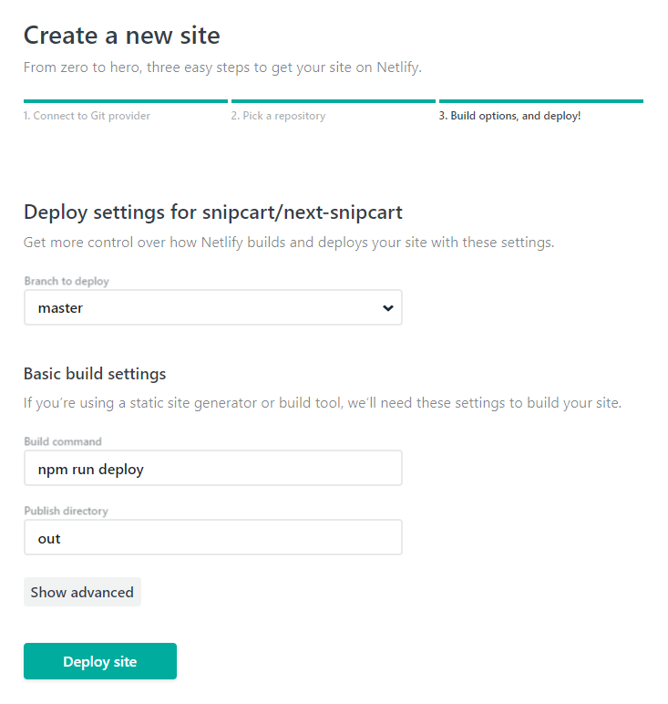Select step 3 Build options, and deploy!
Image resolution: width=668 pixels, height=704 pixels.
tap(509, 116)
